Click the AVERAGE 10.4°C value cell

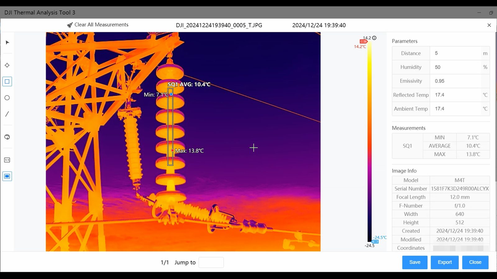(x=473, y=146)
